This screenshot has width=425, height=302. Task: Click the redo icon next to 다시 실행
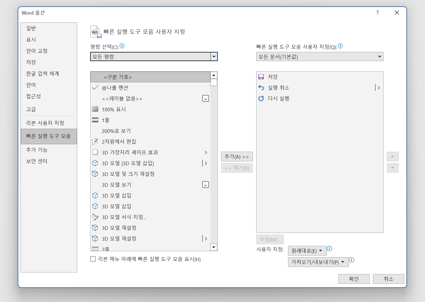coord(261,98)
